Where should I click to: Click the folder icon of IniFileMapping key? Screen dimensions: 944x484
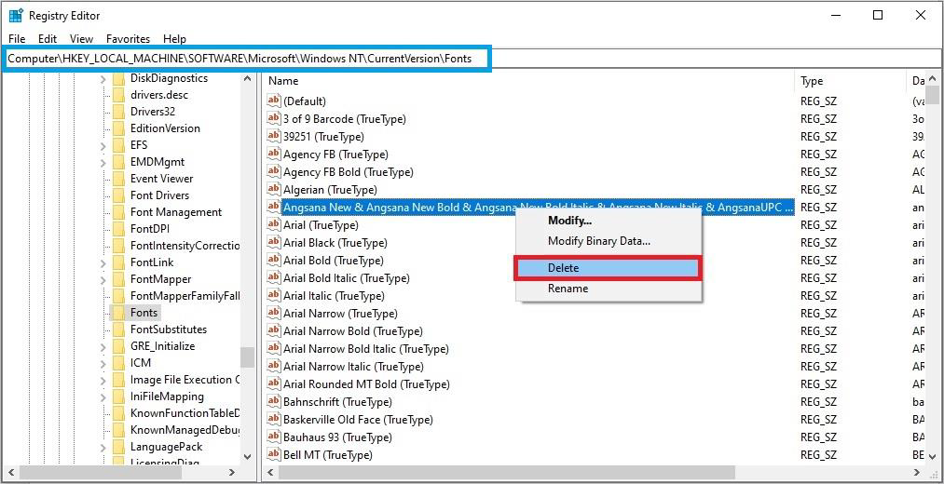pyautogui.click(x=118, y=397)
